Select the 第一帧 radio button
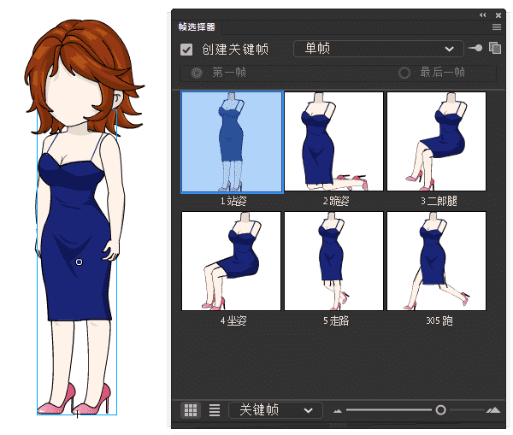513x435 pixels. (x=197, y=73)
